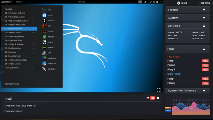The width and height of the screenshot is (213, 120).
Task: Select 08 - Exploitation Tools
Action: 19,40
